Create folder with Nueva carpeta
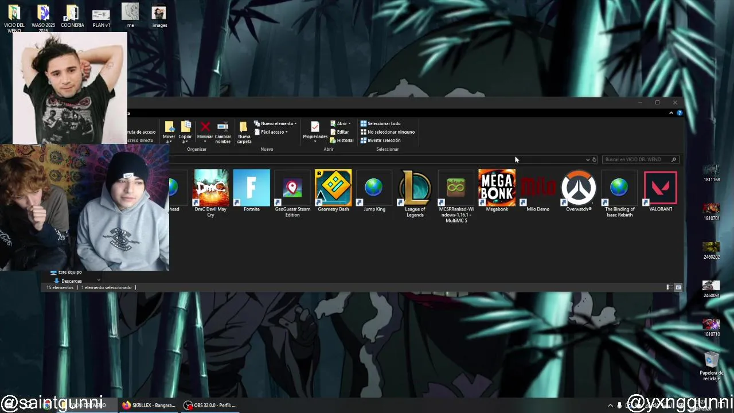Screen dimensions: 734x413 [244, 133]
